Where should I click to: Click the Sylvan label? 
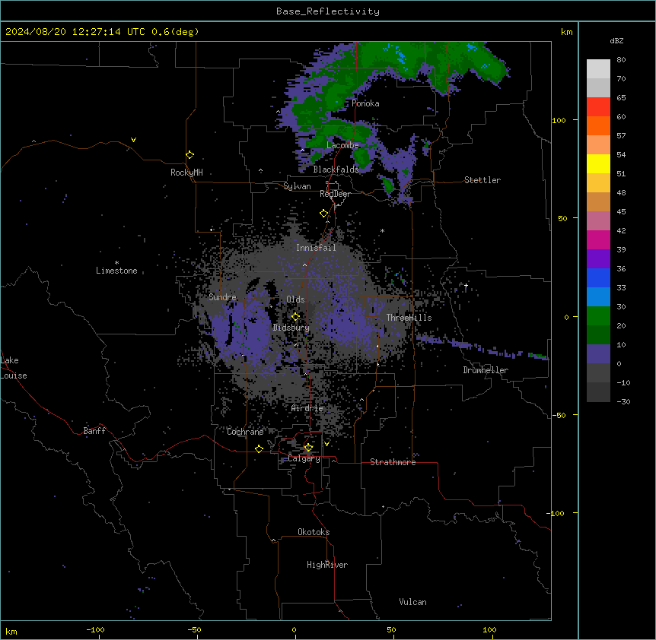tap(297, 186)
